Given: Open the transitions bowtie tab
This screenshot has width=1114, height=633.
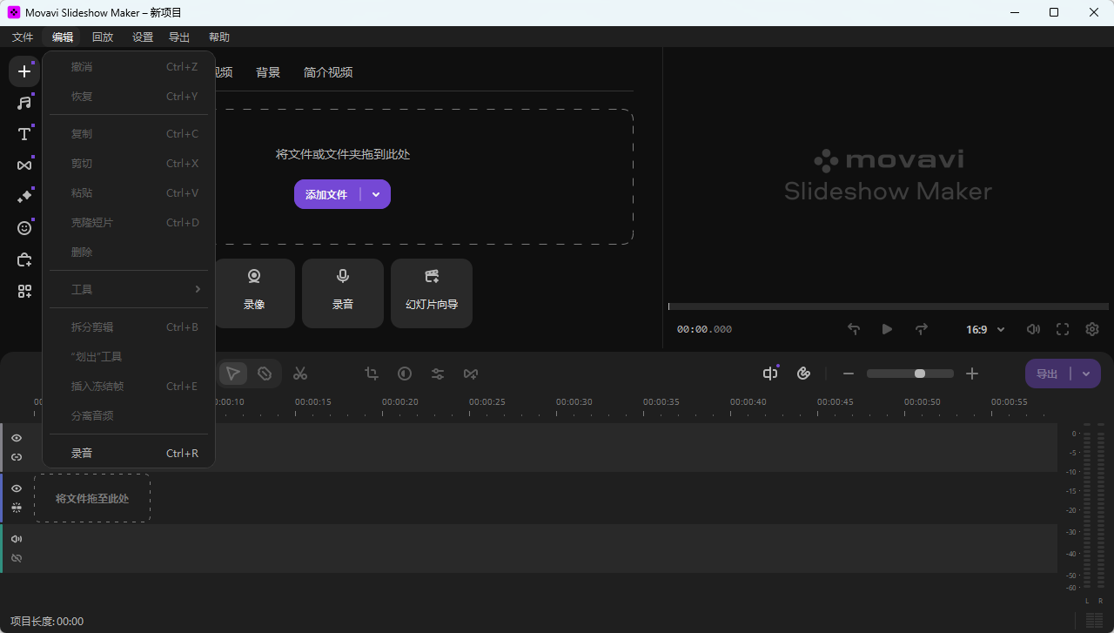Looking at the screenshot, I should [x=24, y=165].
